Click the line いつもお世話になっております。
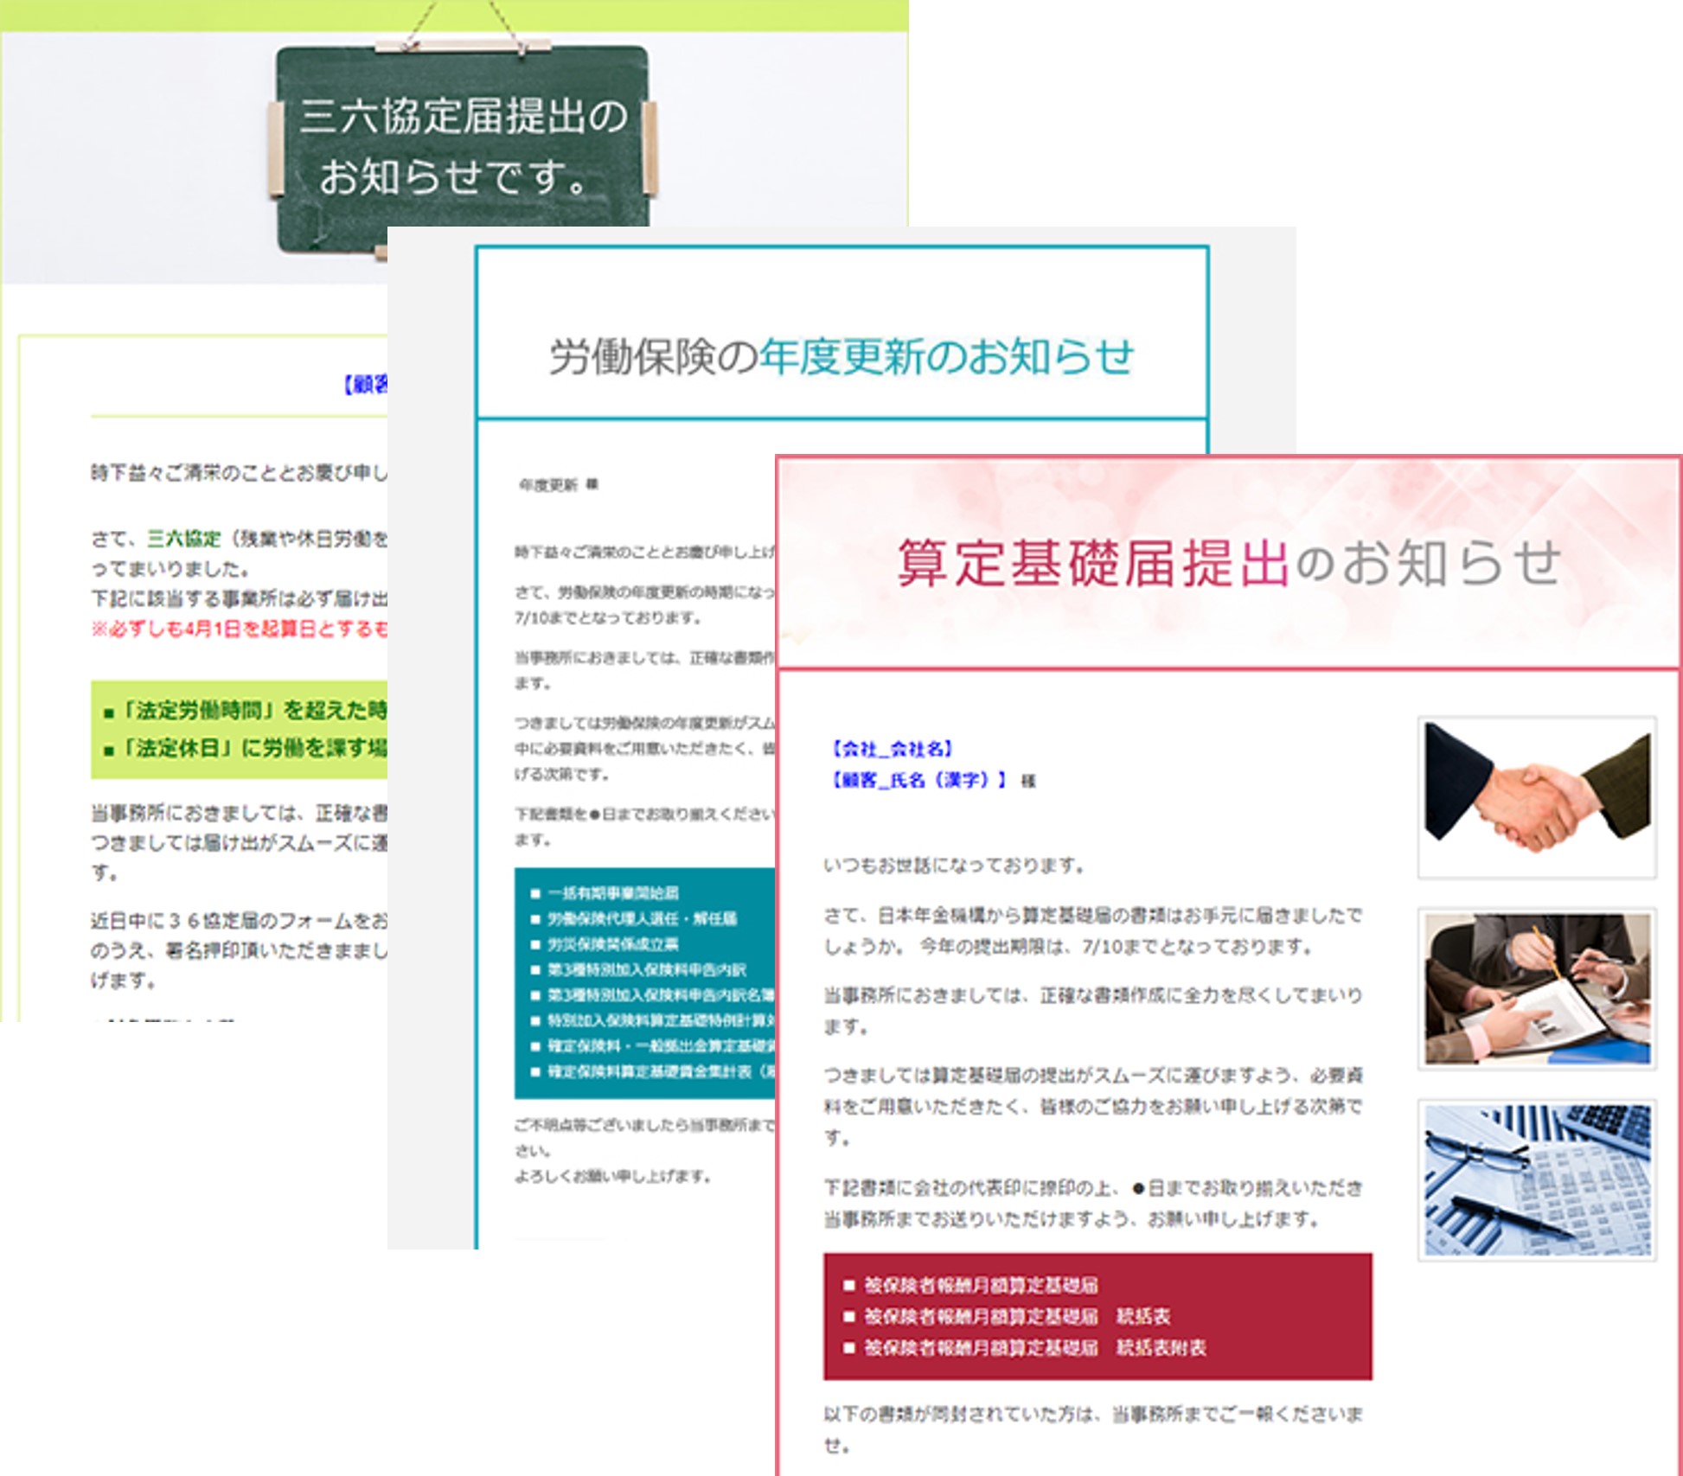This screenshot has width=1683, height=1476. point(954,866)
